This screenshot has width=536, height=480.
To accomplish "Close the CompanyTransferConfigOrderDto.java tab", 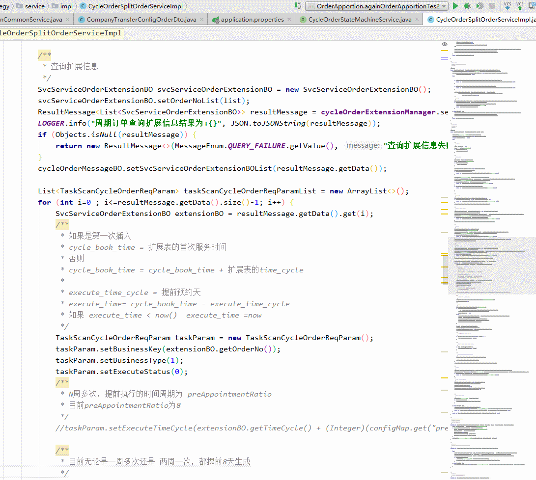I will 202,20.
